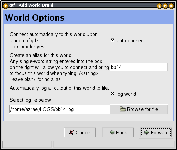Click the folder icon on Browse for file
177x150 pixels.
pyautogui.click(x=123, y=109)
